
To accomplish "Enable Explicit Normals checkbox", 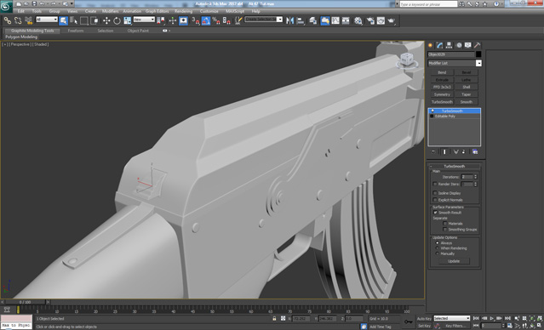I will tap(435, 200).
